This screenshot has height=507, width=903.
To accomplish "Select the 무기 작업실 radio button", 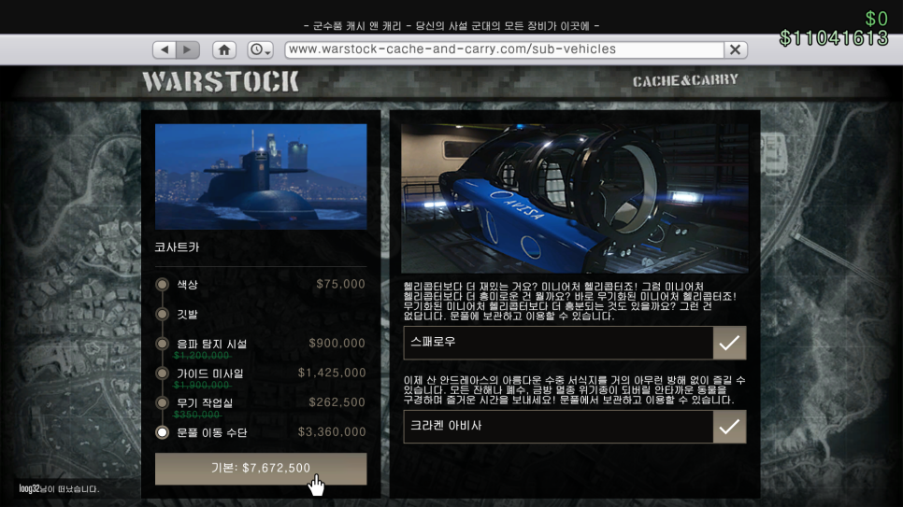I will (x=163, y=402).
